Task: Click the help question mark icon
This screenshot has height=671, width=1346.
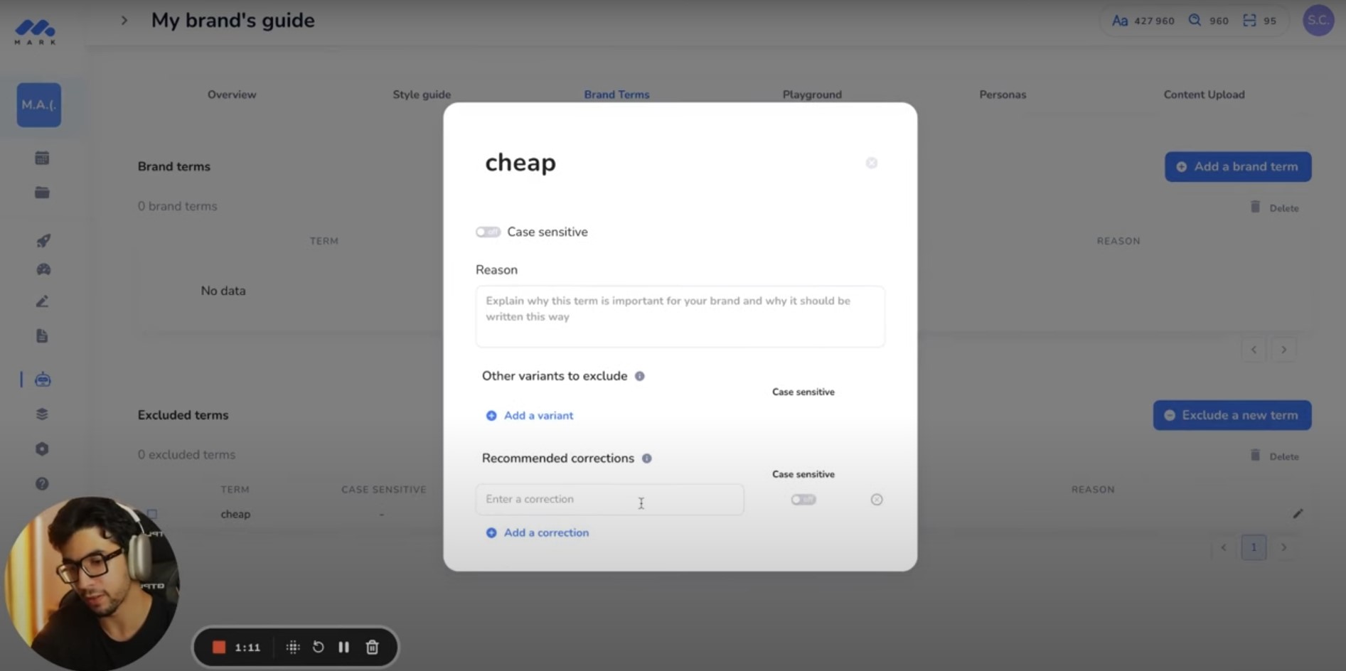Action: pos(42,484)
